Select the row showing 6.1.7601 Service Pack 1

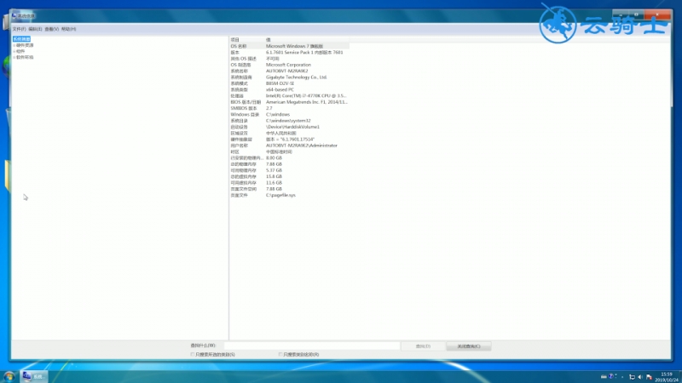(289, 52)
